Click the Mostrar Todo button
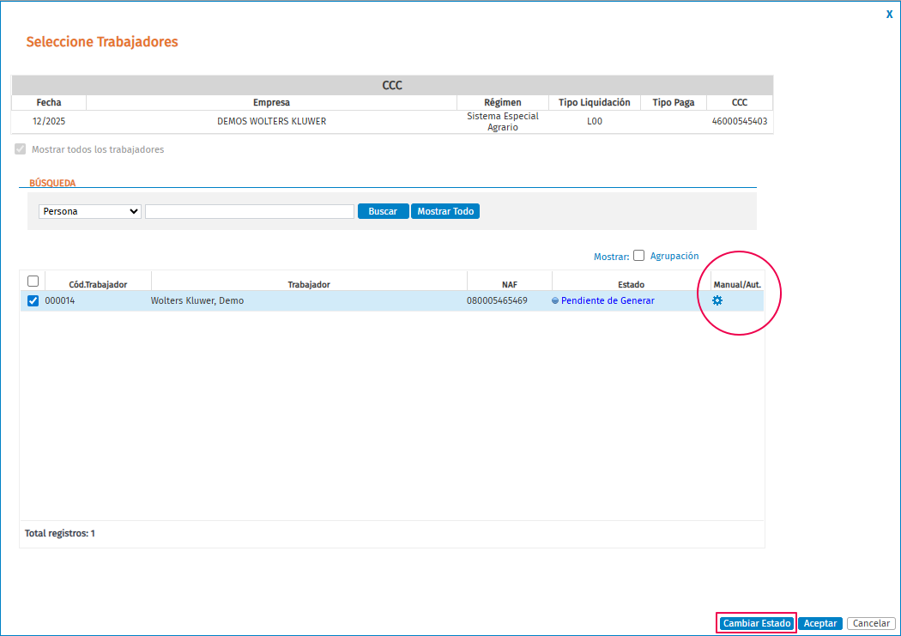Screen dimensions: 901x636 click(x=445, y=211)
